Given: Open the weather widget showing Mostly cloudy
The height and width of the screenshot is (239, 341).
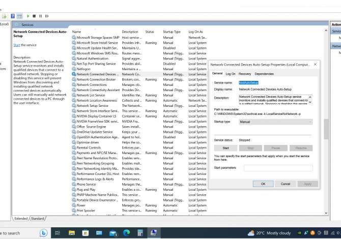Looking at the screenshot, I should 269,233.
